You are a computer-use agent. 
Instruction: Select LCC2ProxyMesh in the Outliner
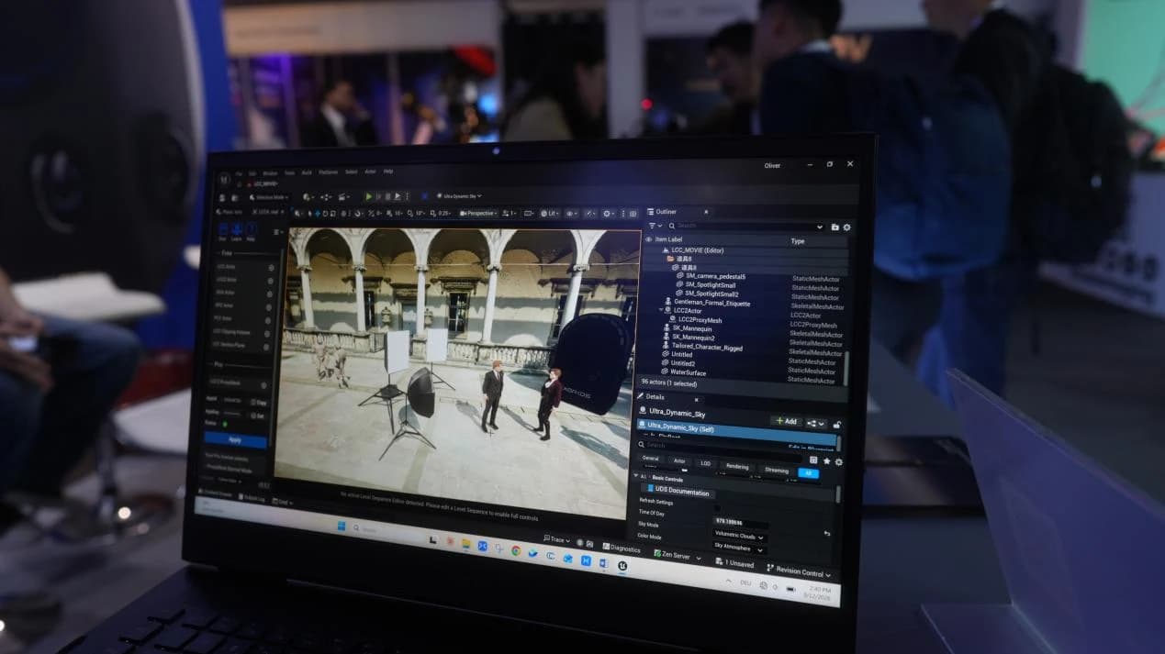(x=700, y=320)
